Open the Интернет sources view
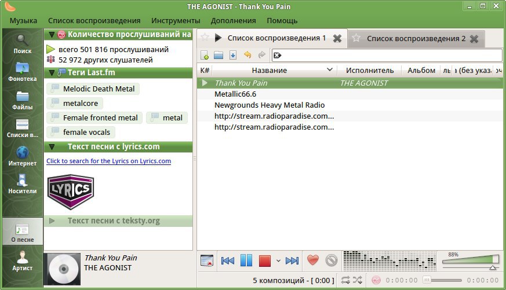This screenshot has height=290, width=506. [x=22, y=157]
